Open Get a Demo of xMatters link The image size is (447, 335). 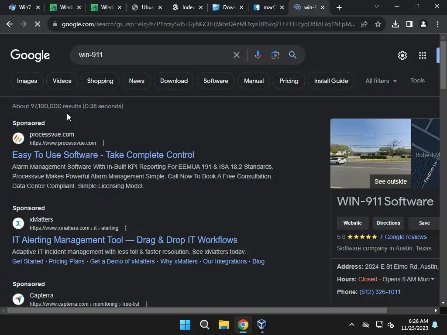122,262
